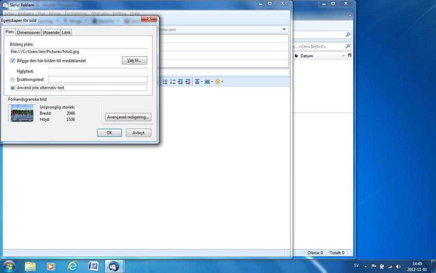Click 'Olästa: 0' in the status bar
The width and height of the screenshot is (436, 273).
tap(315, 253)
